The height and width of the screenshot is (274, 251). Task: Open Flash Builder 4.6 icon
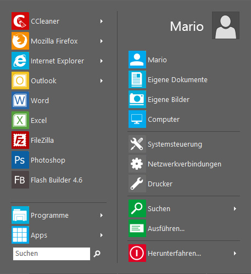click(20, 180)
